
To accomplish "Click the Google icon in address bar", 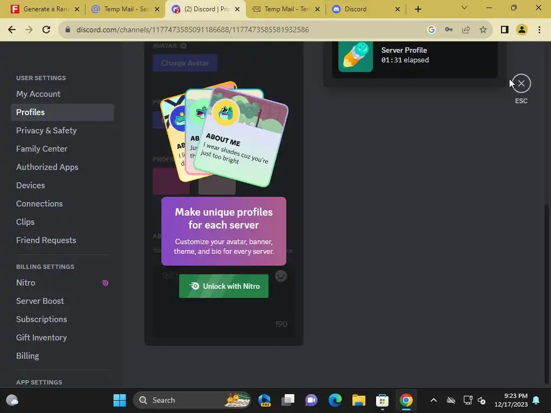I will click(x=432, y=30).
